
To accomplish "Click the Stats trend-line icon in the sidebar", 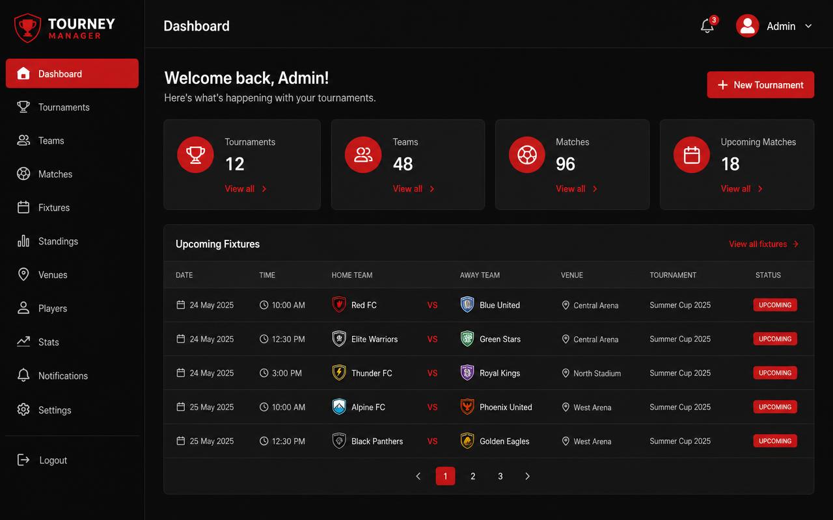I will pos(23,342).
